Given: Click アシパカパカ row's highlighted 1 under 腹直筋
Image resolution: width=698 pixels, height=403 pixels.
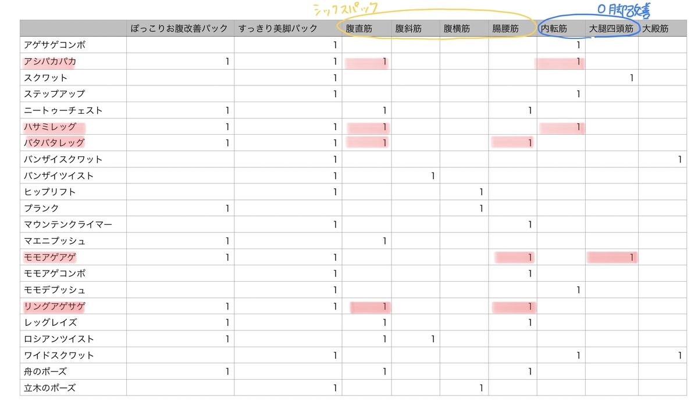Looking at the screenshot, I should 384,61.
